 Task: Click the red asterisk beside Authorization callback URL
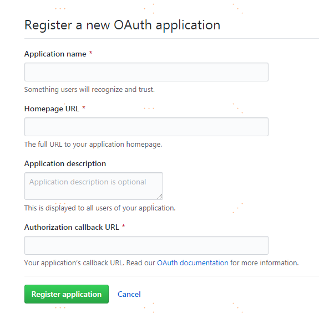click(x=123, y=226)
